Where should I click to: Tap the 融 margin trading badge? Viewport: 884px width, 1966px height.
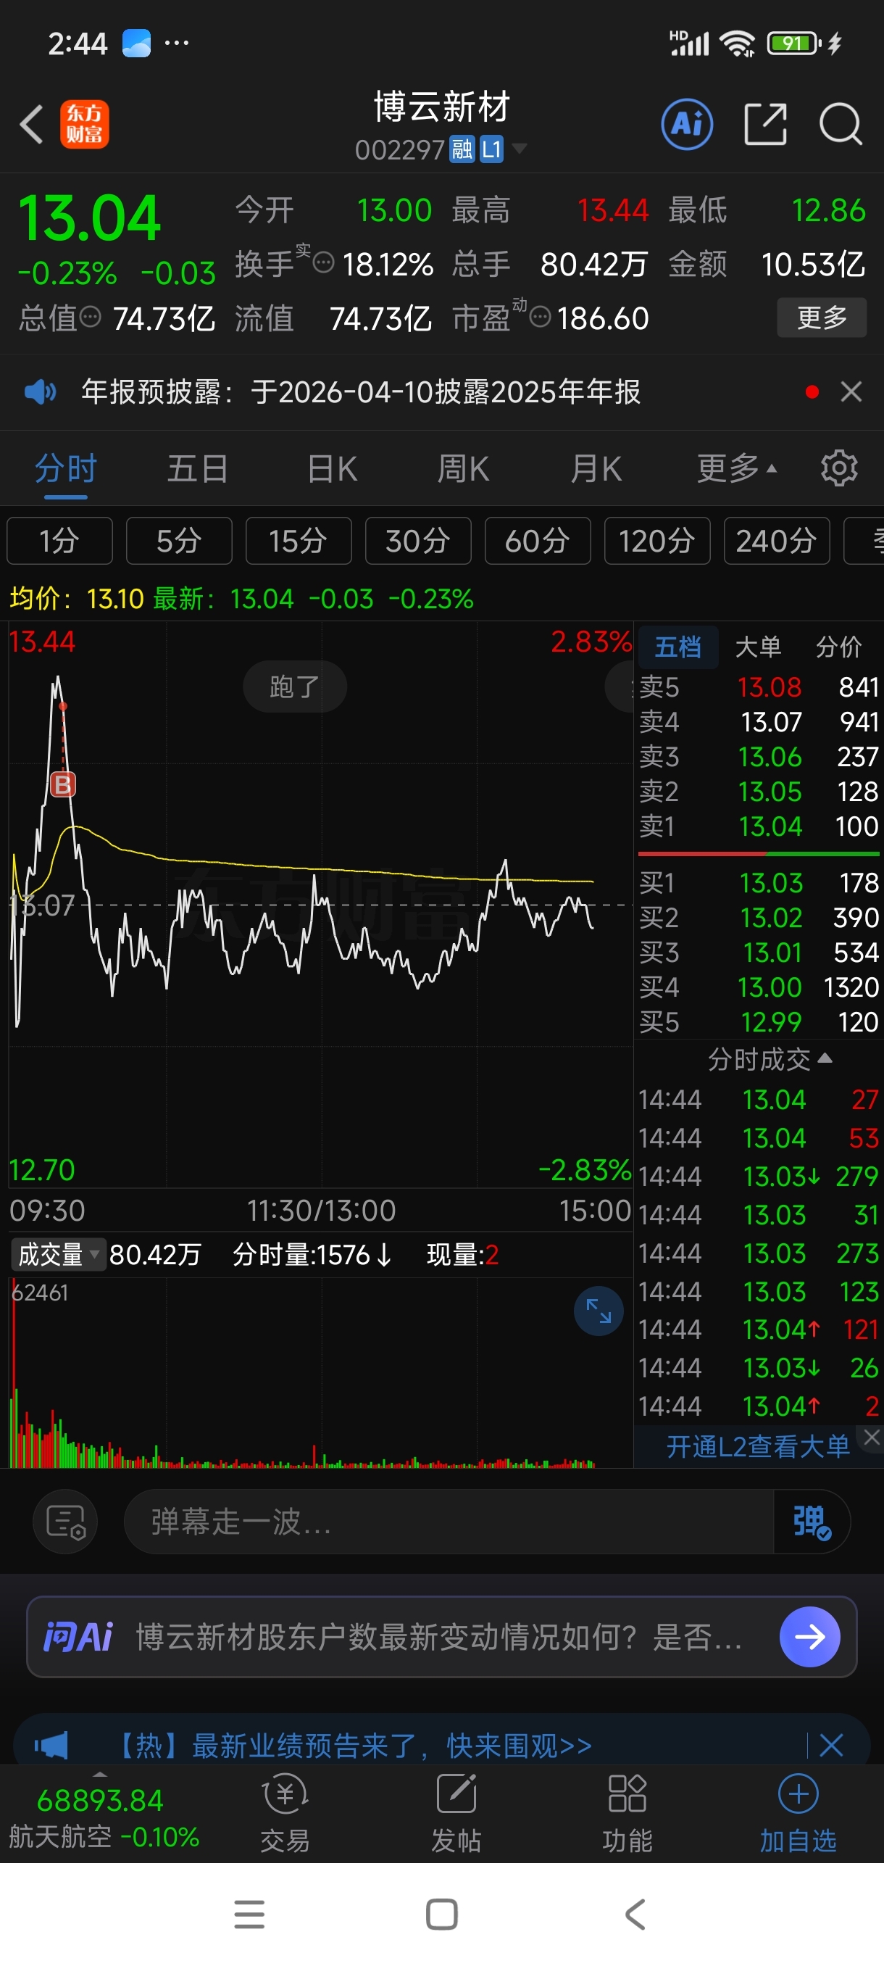462,149
